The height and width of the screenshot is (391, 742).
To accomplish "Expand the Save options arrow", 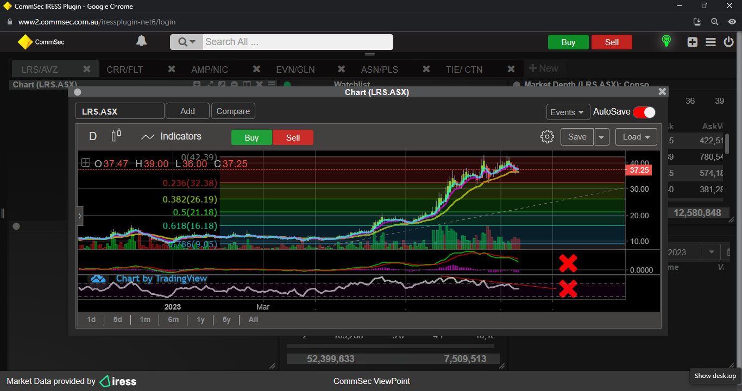I will click(601, 137).
